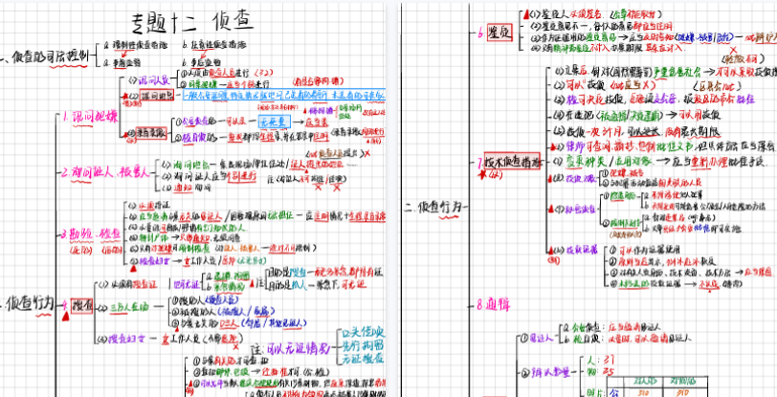
Task: Click the red X under 搜查妇女 line
Action: [x=235, y=347]
